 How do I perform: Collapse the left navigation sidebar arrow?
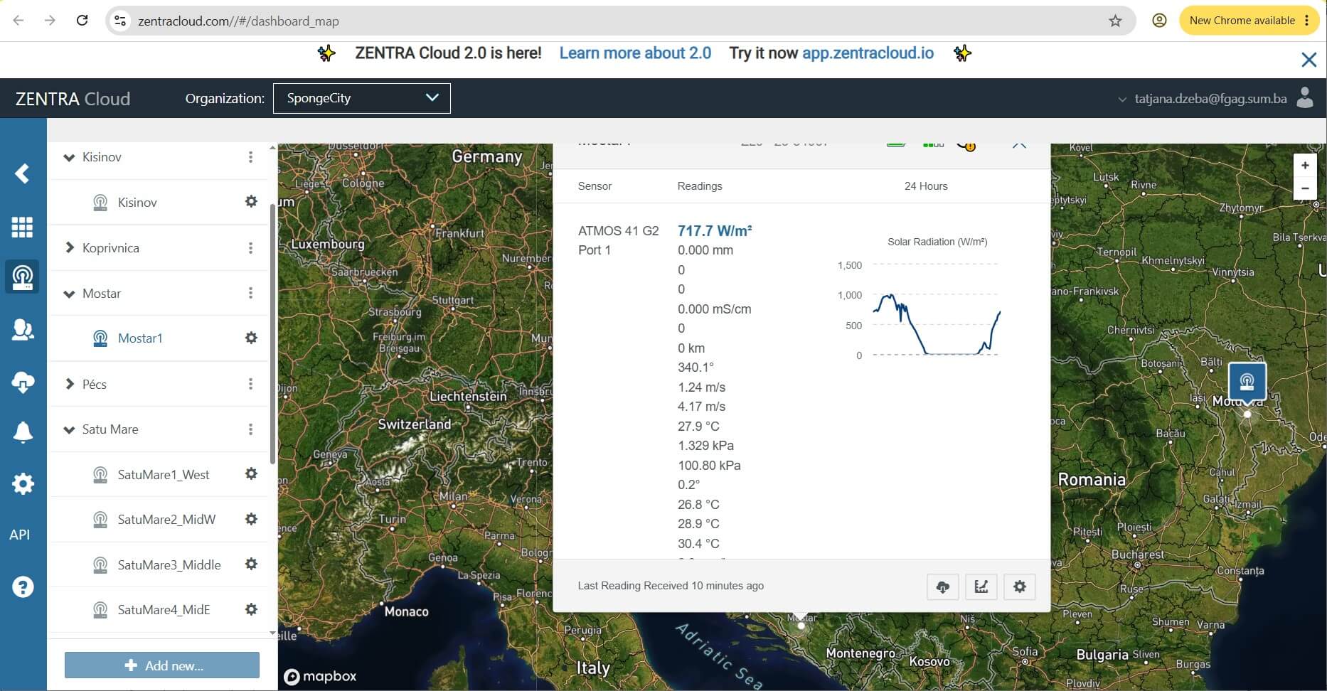tap(22, 173)
